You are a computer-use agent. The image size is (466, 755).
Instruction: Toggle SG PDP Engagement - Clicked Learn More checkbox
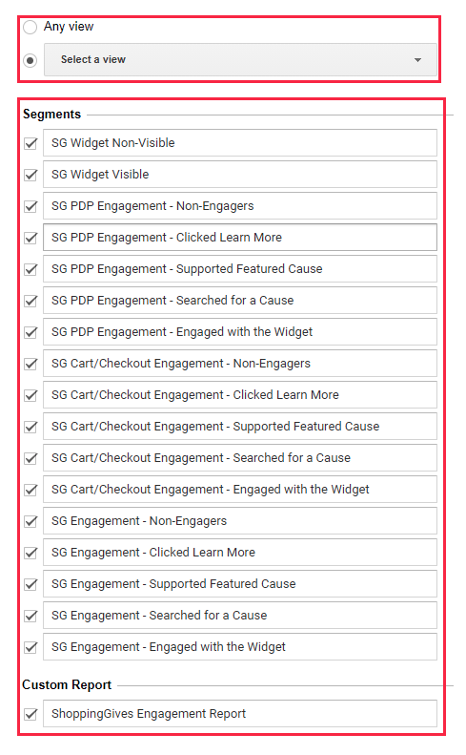point(30,238)
